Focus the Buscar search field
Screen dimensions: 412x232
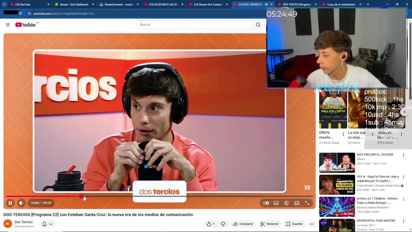[x=194, y=25]
